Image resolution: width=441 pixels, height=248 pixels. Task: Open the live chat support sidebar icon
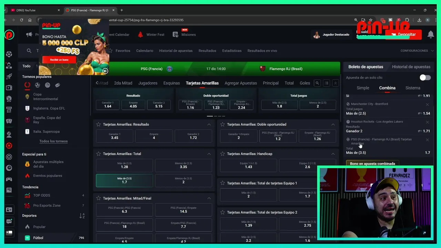click(9, 221)
